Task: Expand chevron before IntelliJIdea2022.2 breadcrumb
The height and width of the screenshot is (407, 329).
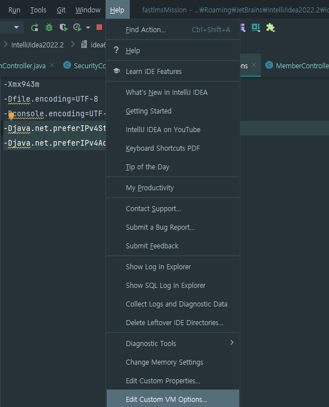Action: click(6, 45)
